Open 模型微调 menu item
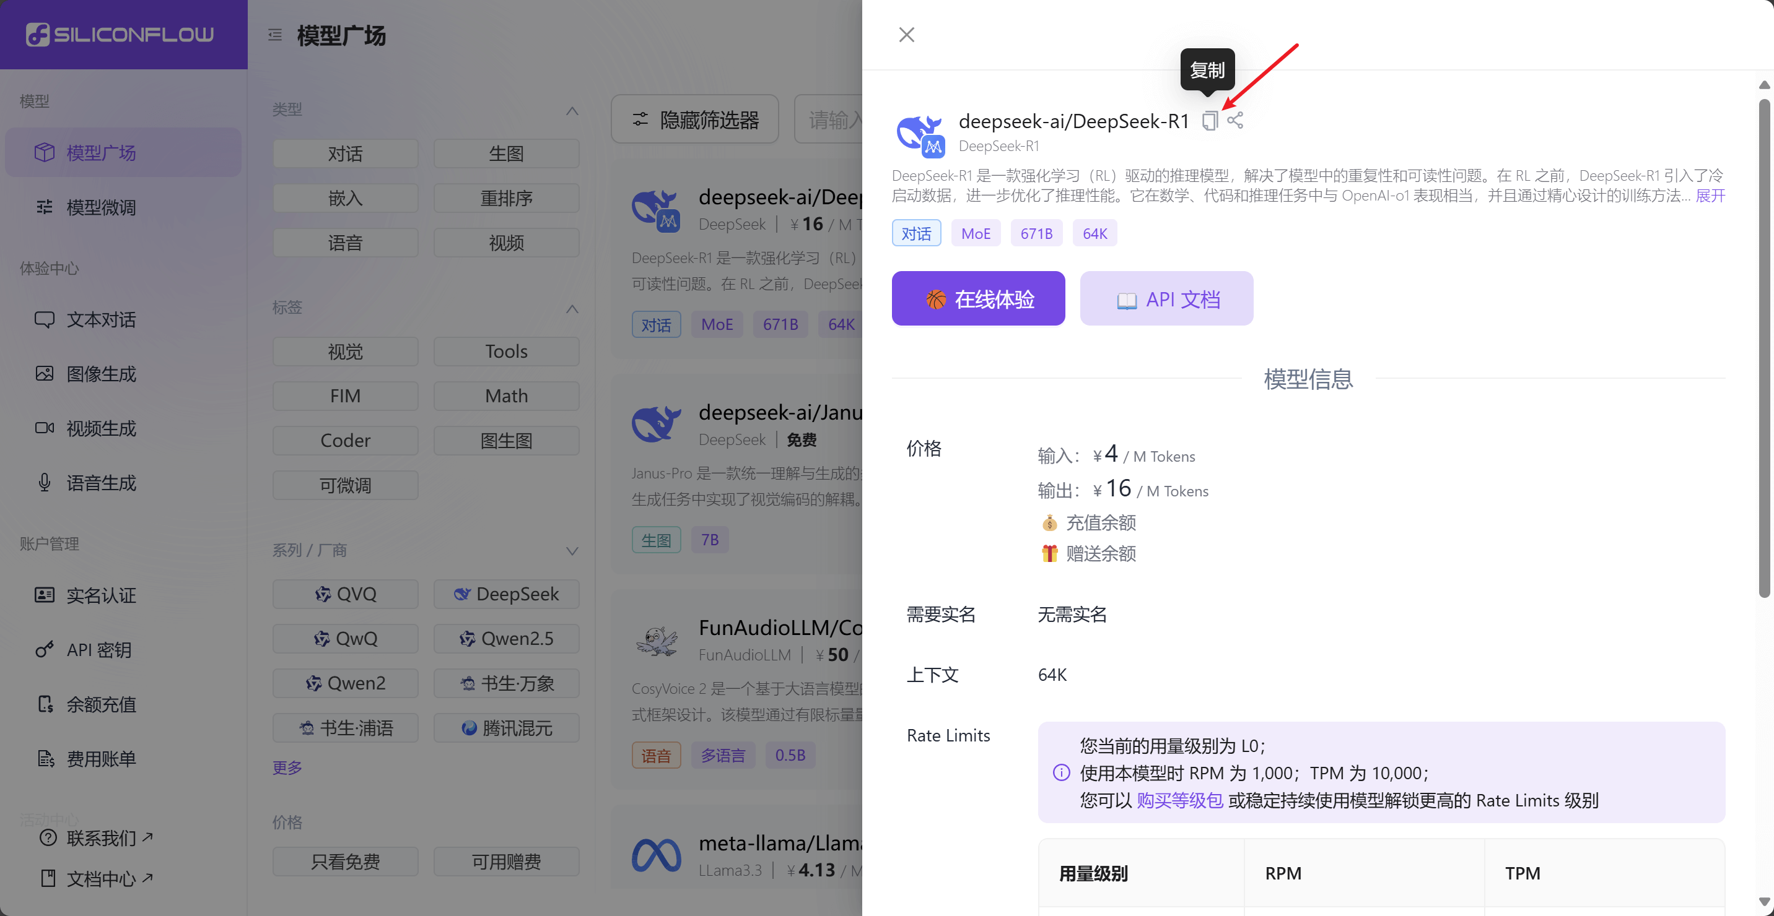 click(100, 207)
